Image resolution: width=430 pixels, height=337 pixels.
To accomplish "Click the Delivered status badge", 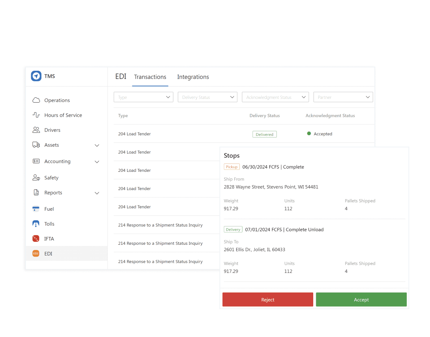I will [x=264, y=134].
